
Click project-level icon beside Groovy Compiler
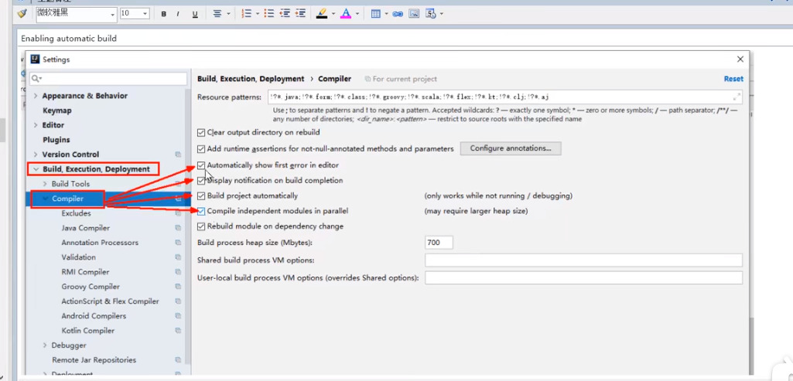click(x=178, y=287)
